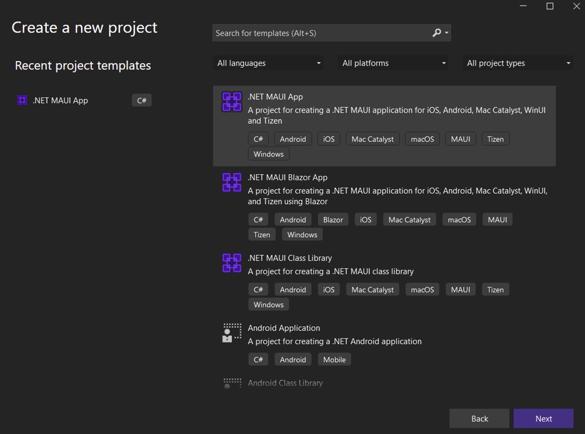Pick recent template .NET MAUI App
This screenshot has height=434, width=585.
pos(60,101)
